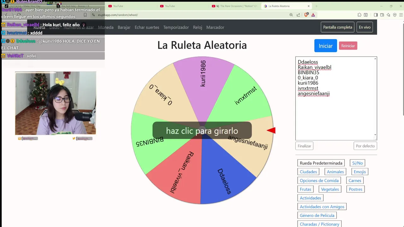
Task: Select the Ciudades preset
Action: (308, 172)
